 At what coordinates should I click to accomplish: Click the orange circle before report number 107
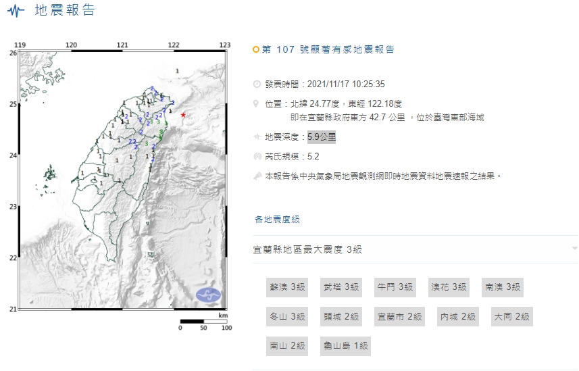point(255,49)
